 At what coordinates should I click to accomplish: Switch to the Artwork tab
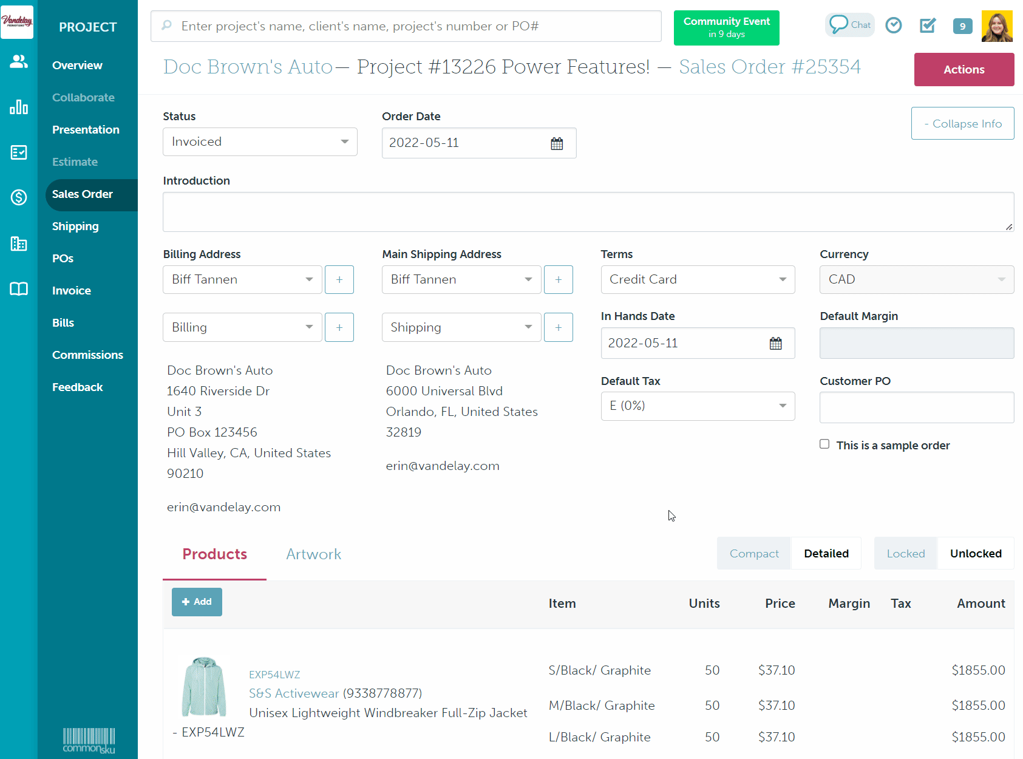click(313, 554)
